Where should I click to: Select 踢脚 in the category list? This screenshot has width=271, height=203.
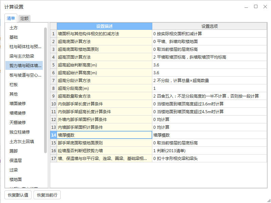pos(24,151)
